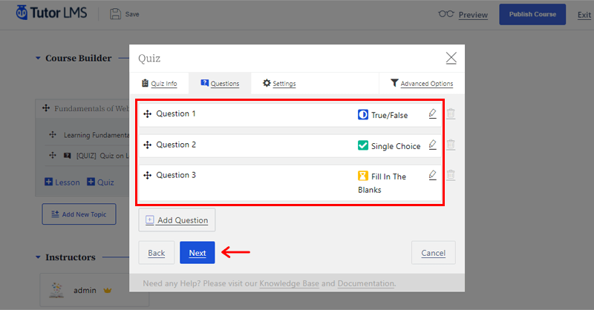Select the Question 1 title text
The width and height of the screenshot is (594, 310).
(176, 113)
